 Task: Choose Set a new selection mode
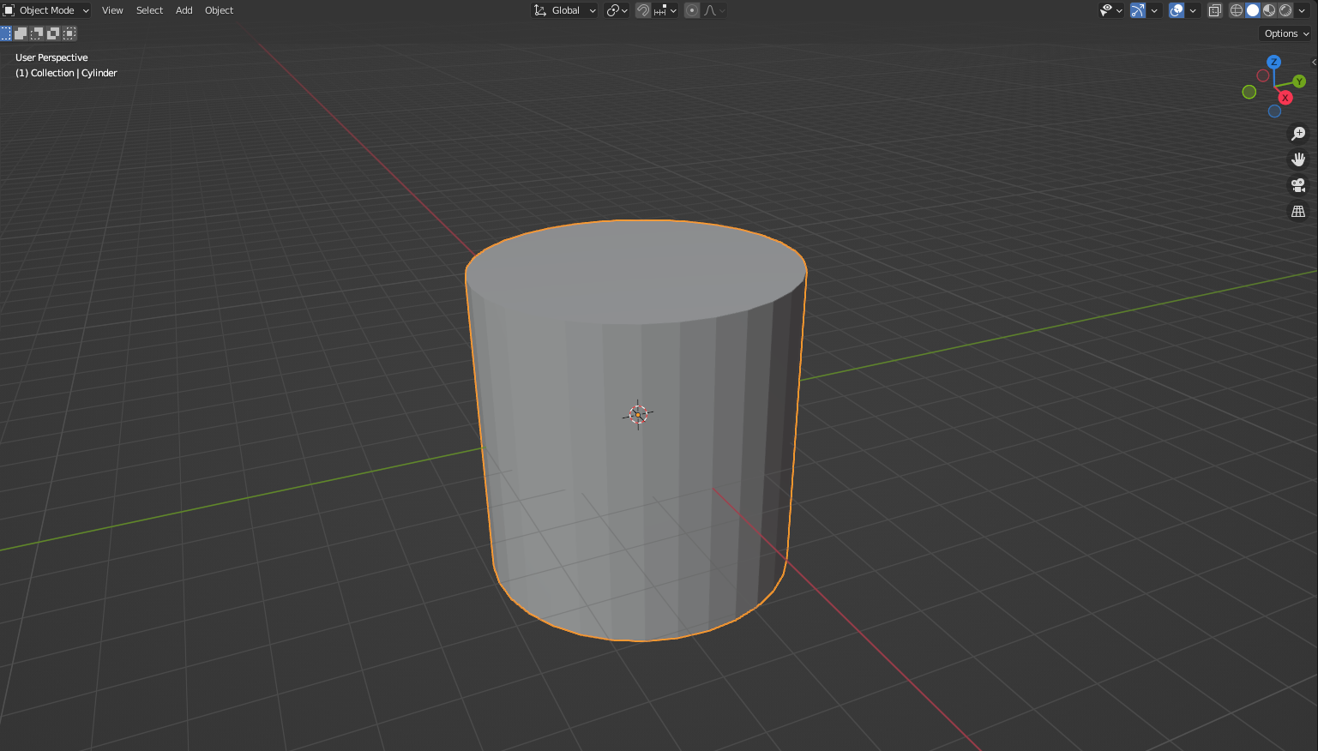5,33
